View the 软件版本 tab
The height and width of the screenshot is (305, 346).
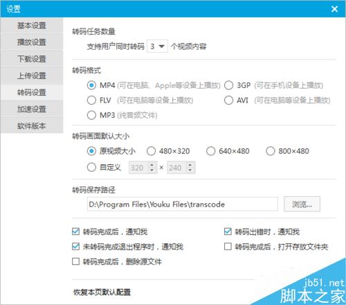(32, 126)
